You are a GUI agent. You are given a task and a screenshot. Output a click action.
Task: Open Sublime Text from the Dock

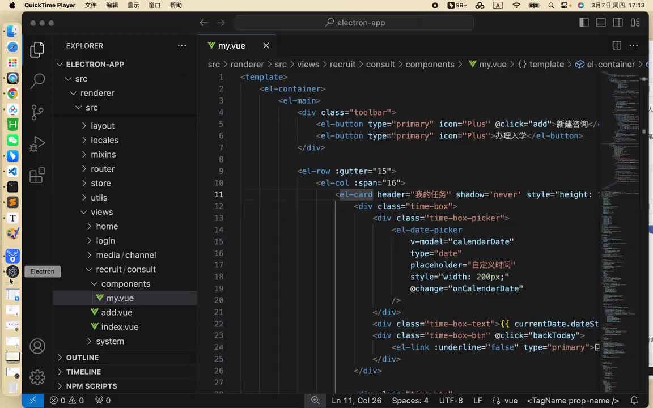pos(12,202)
